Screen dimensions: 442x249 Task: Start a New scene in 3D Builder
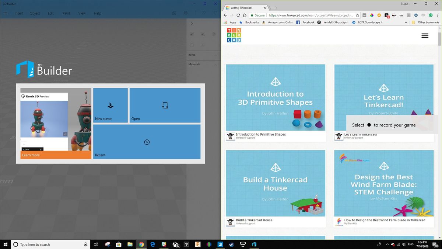click(110, 105)
